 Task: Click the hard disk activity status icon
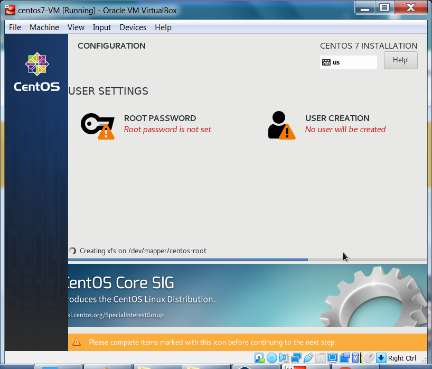tap(259, 358)
